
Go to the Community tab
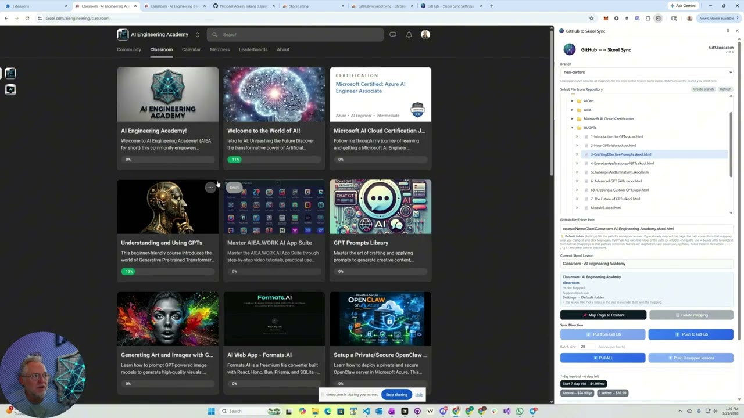[129, 49]
